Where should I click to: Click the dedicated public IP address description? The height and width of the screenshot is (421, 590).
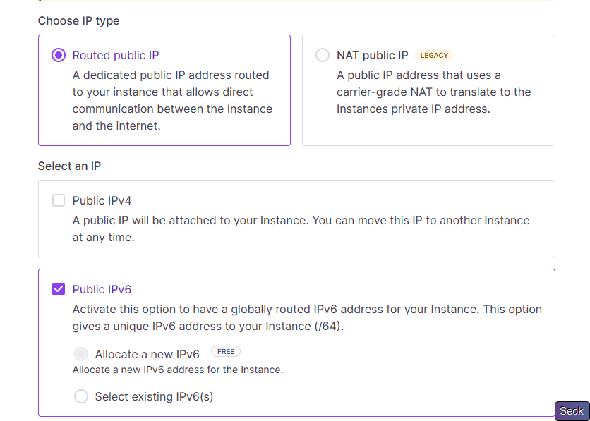pos(172,100)
